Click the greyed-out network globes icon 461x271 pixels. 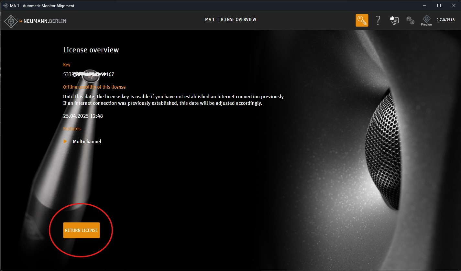pos(411,20)
